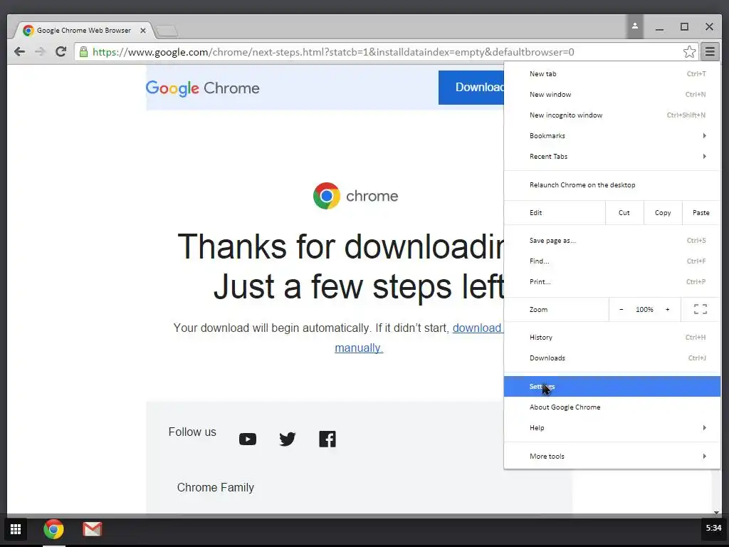Open the clock status area showing 5:34
The height and width of the screenshot is (547, 729).
pos(713,528)
